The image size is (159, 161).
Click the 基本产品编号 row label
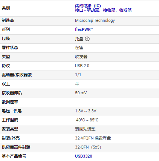[14, 156]
